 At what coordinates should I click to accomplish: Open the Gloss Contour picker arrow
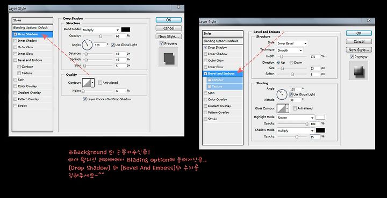point(288,108)
